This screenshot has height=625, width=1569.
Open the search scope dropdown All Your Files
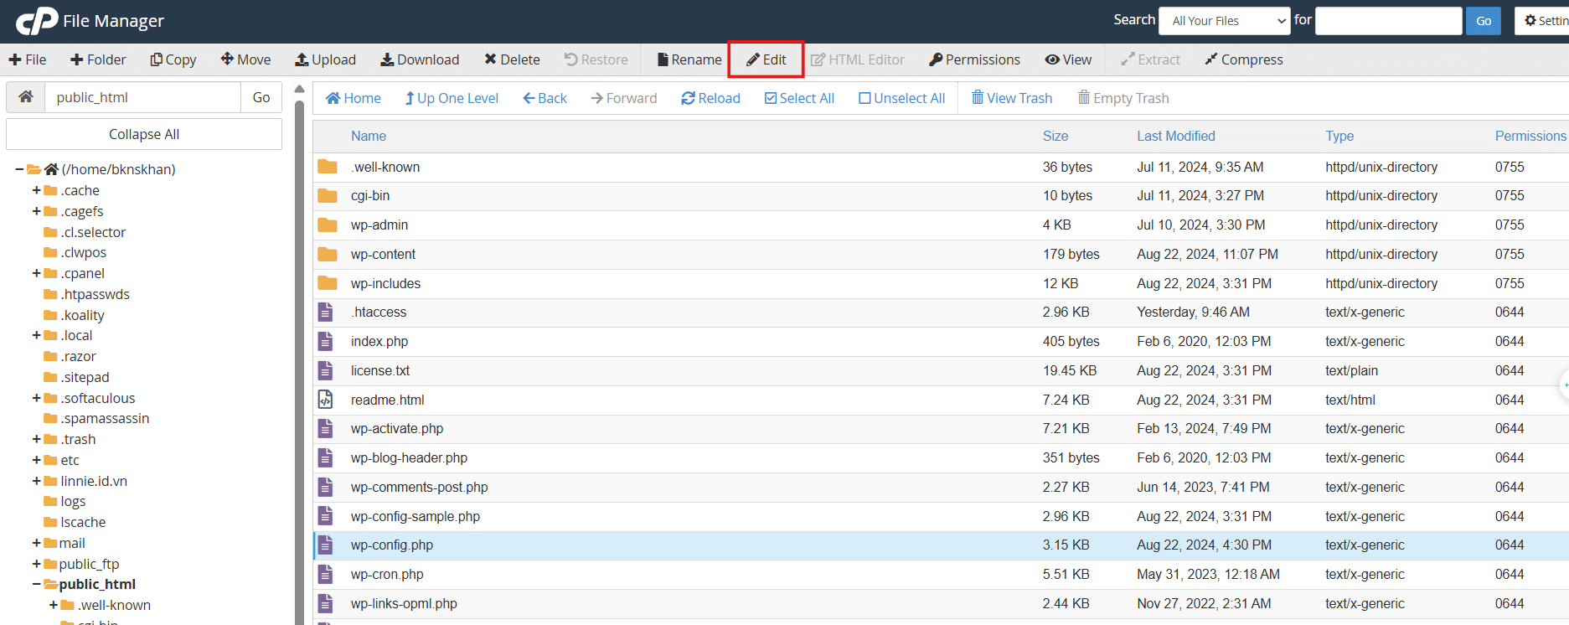(1224, 21)
